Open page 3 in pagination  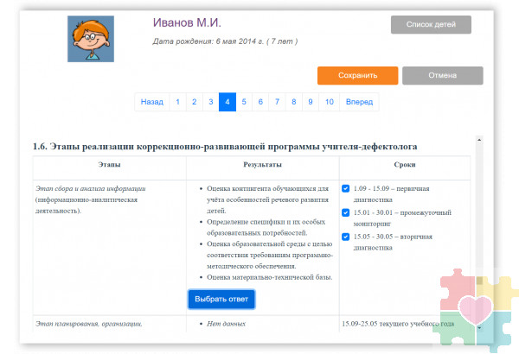click(x=210, y=102)
